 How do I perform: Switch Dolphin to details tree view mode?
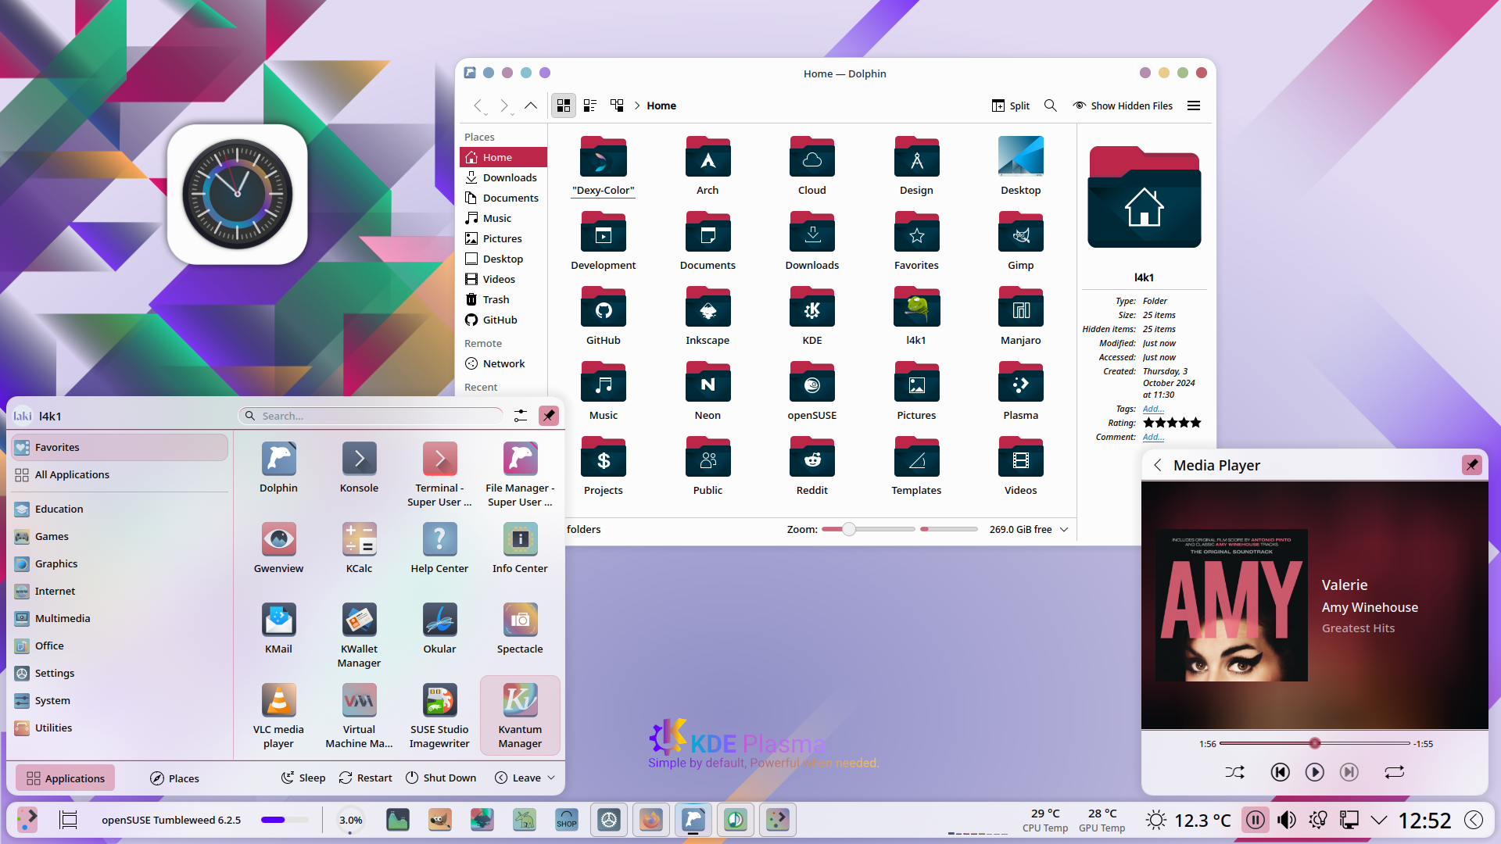(x=617, y=105)
